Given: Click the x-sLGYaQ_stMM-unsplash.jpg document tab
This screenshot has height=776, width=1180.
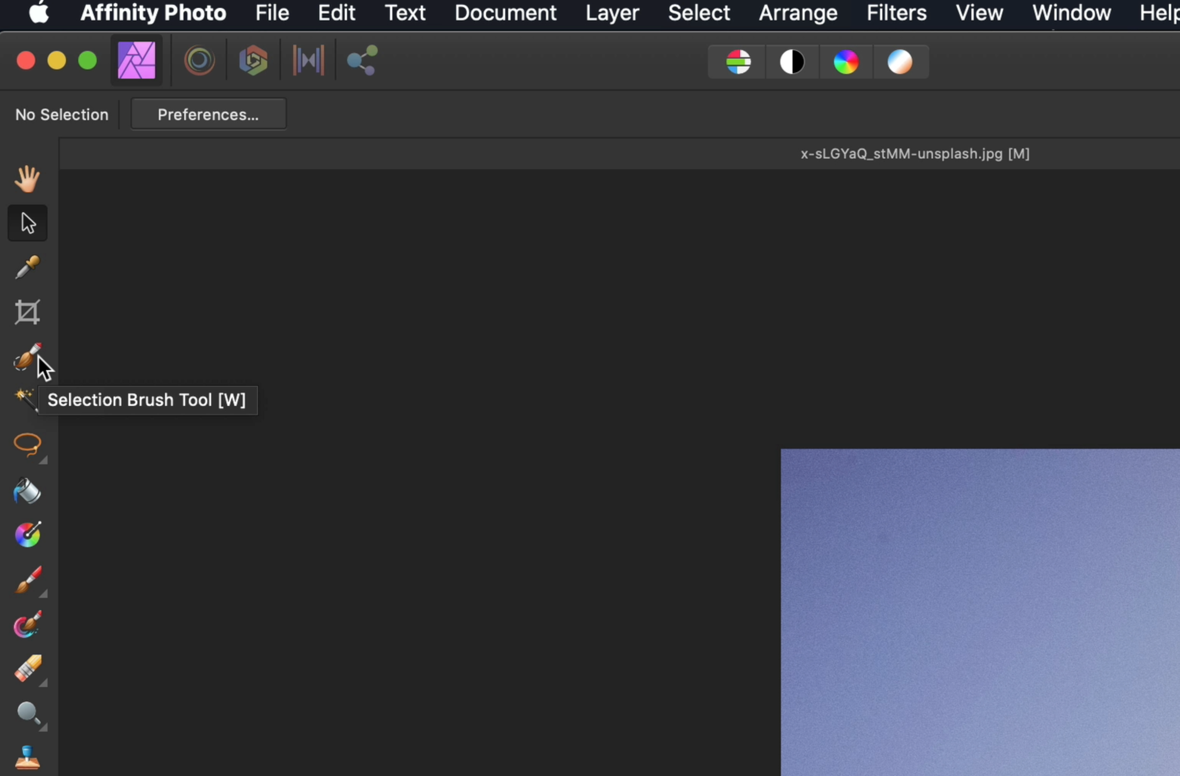Looking at the screenshot, I should click(x=915, y=154).
